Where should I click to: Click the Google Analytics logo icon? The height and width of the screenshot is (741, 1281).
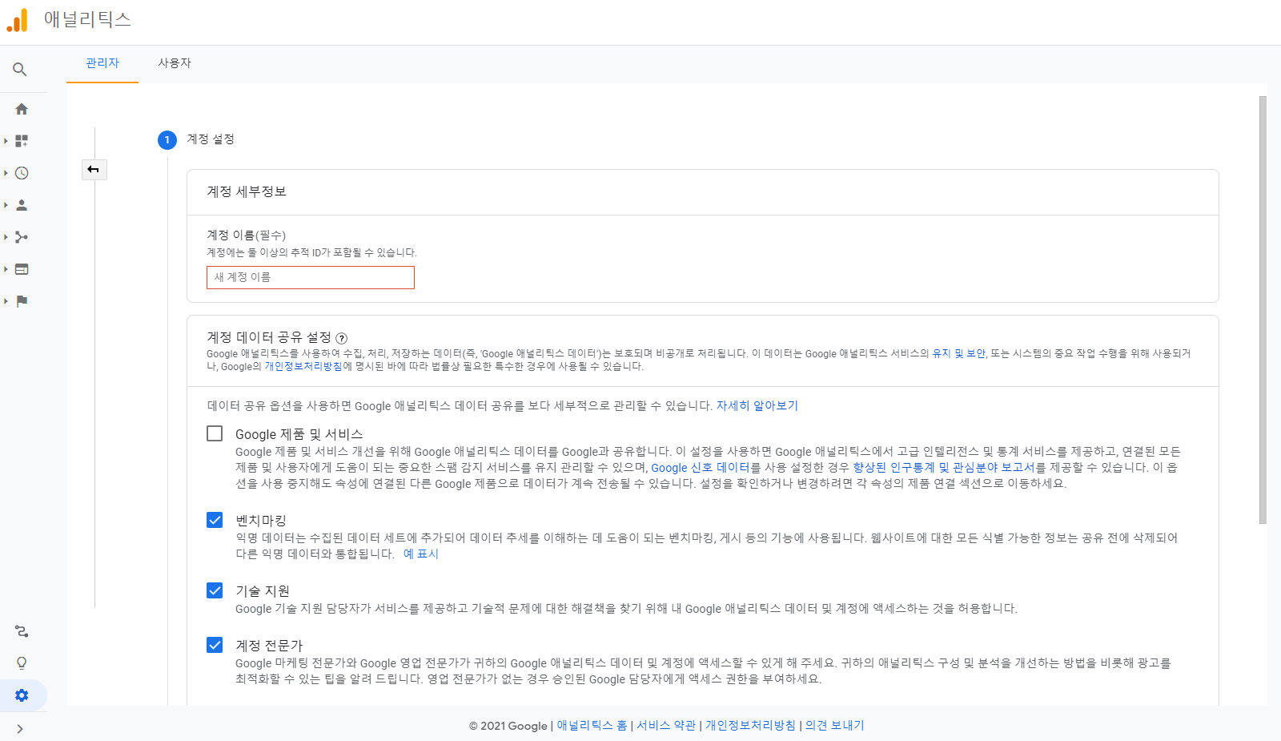point(17,20)
